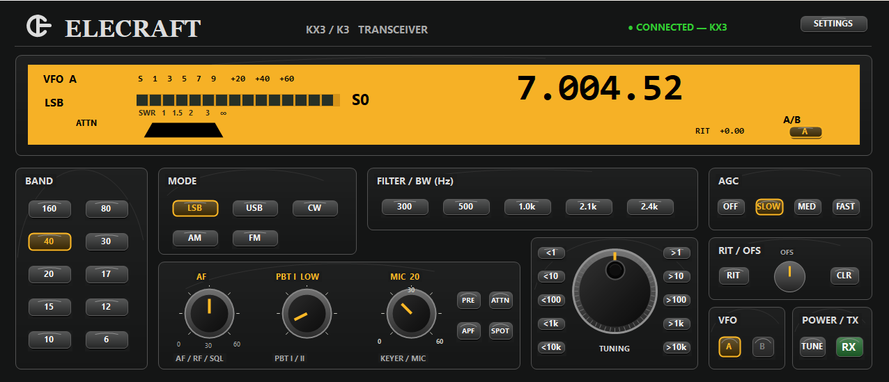
Task: Tune up 100 Hz with >100
Action: [x=677, y=300]
